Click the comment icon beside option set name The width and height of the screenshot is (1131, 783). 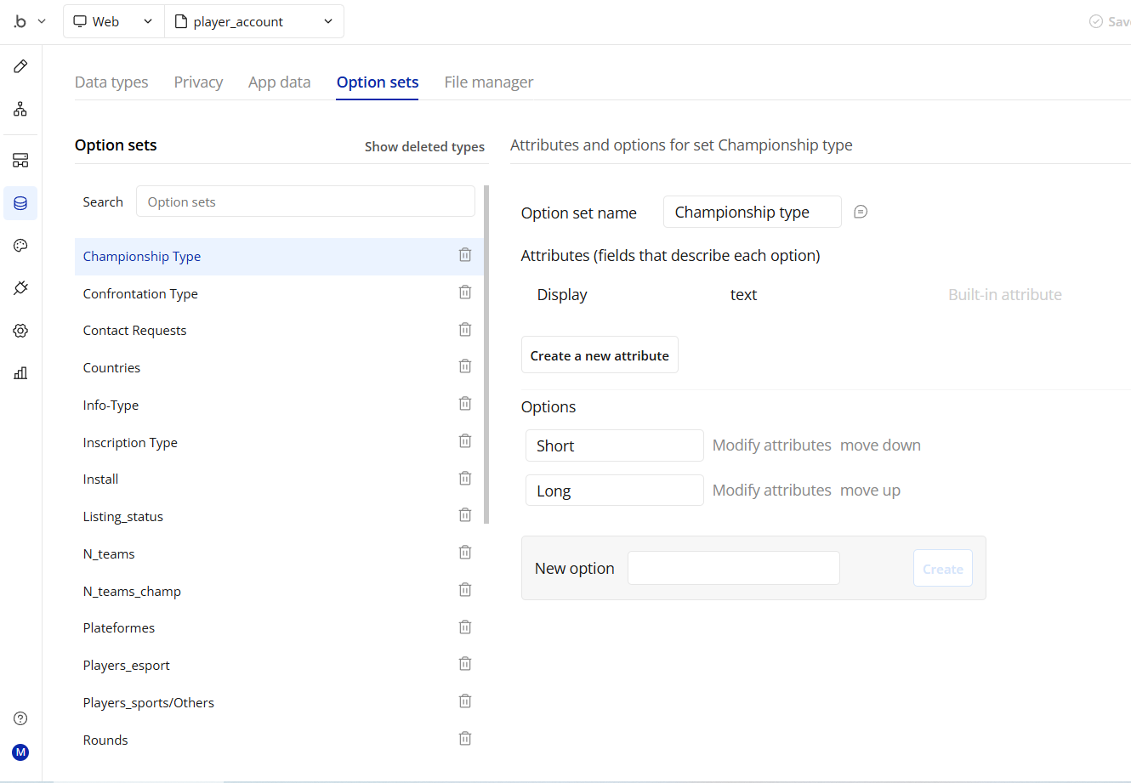coord(861,212)
